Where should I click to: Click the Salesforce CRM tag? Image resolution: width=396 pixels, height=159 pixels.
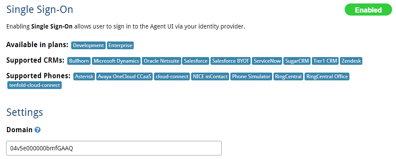coord(196,61)
